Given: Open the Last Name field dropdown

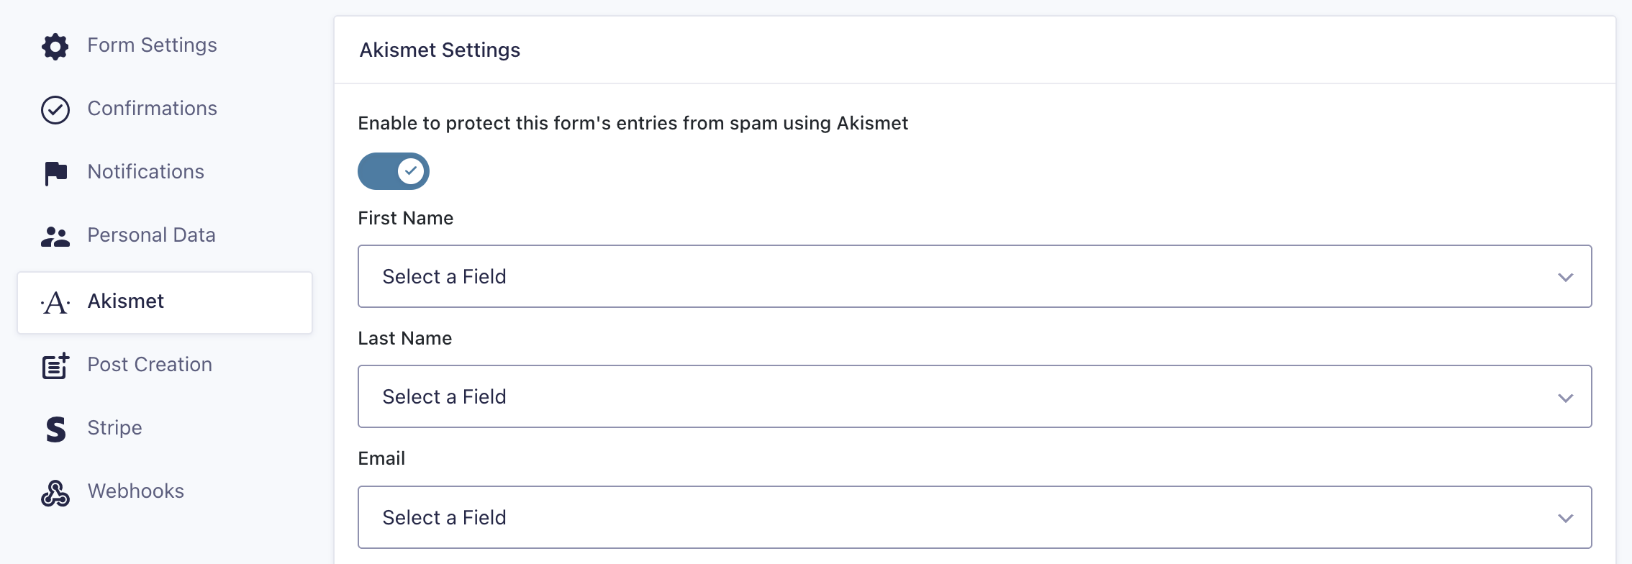Looking at the screenshot, I should [974, 396].
